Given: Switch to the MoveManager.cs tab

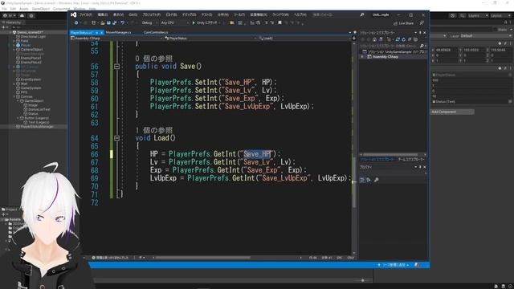Looking at the screenshot, I should (118, 32).
